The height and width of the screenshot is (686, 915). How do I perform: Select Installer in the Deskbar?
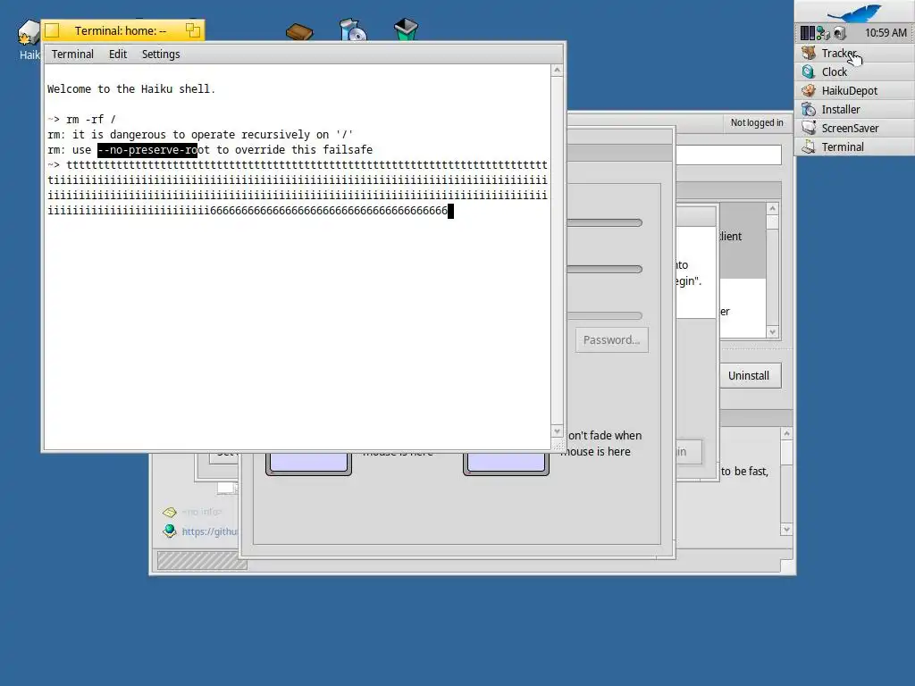pos(854,109)
